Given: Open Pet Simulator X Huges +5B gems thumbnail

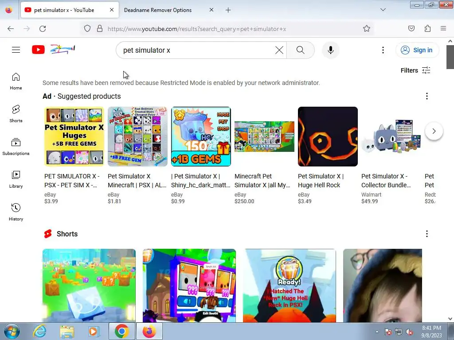Looking at the screenshot, I should [74, 136].
